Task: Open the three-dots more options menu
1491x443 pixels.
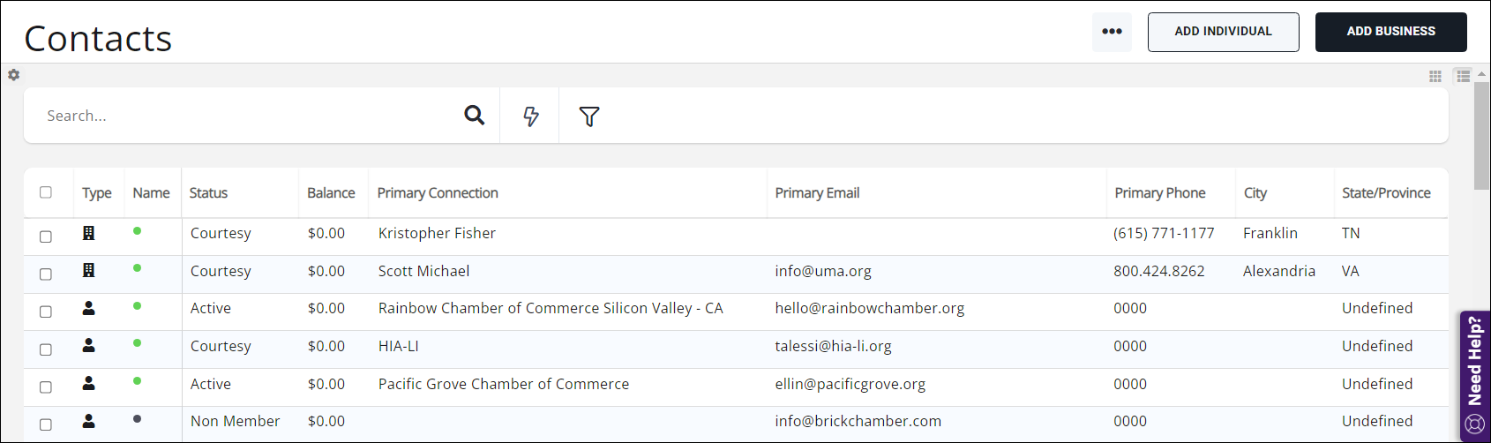Action: (1112, 32)
